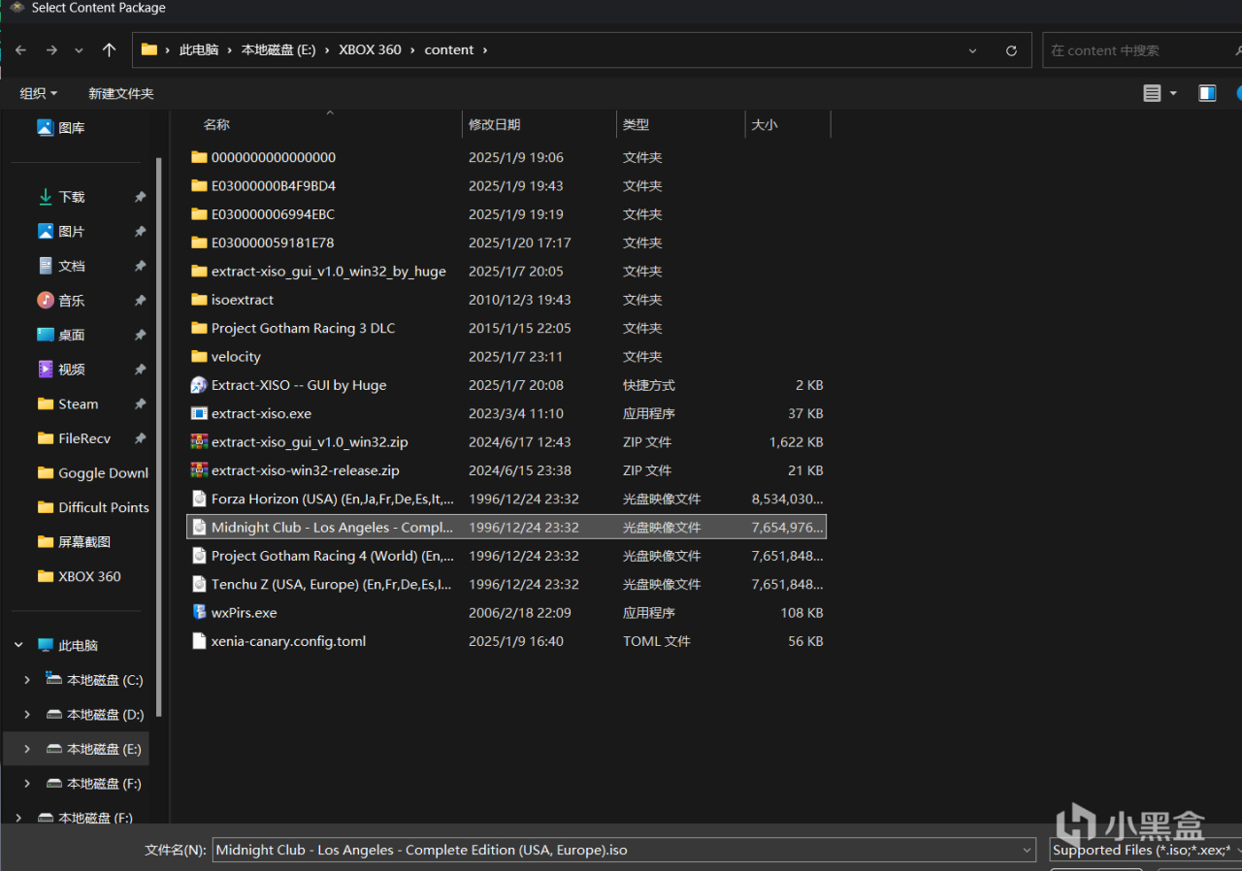Screen dimensions: 1242x871
Task: Click Project Gotham Racing 3 DLC folder icon
Action: pos(199,328)
